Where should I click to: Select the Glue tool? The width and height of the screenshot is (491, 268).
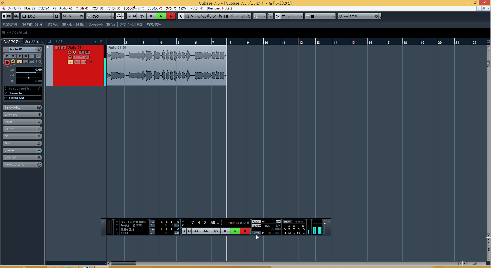[198, 16]
